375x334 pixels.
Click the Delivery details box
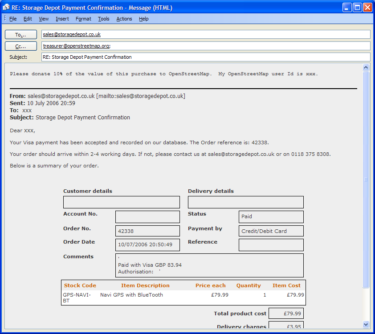245,202
